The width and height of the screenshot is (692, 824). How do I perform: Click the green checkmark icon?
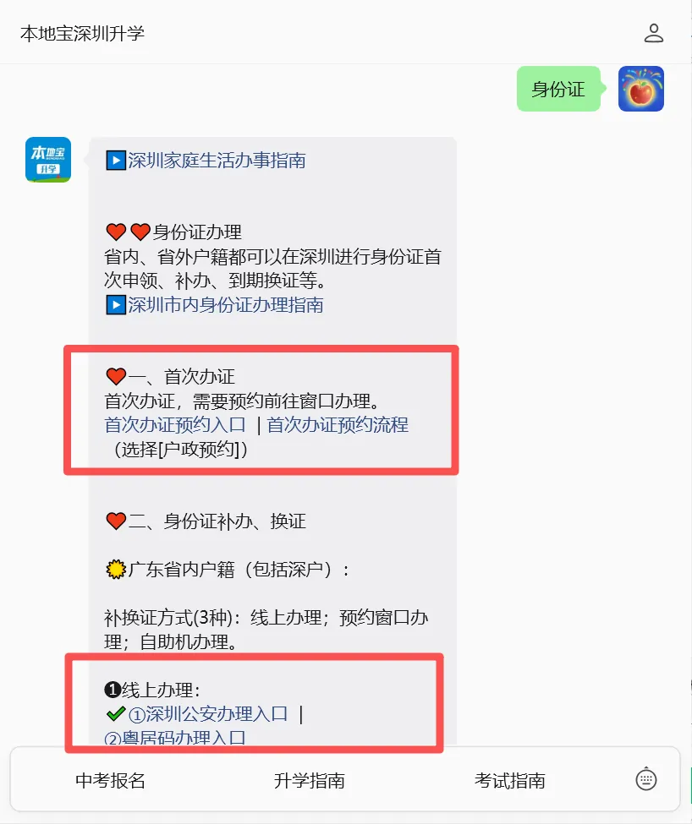tap(116, 713)
